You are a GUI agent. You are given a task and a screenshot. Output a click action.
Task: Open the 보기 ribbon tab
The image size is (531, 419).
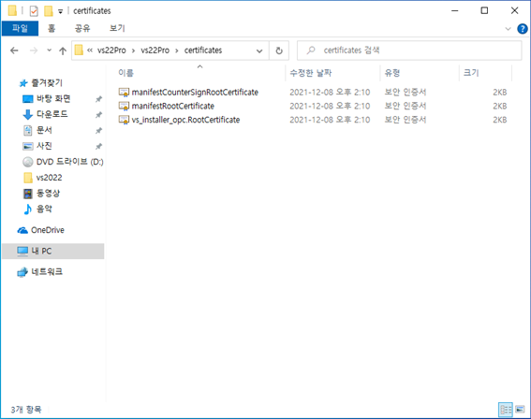pyautogui.click(x=117, y=28)
